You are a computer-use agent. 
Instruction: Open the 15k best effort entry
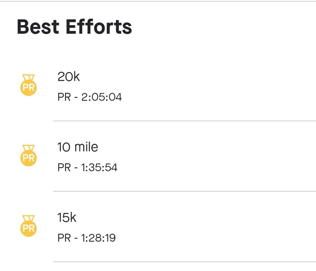(158, 227)
